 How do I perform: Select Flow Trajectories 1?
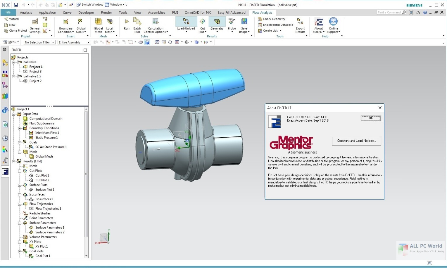click(x=48, y=209)
